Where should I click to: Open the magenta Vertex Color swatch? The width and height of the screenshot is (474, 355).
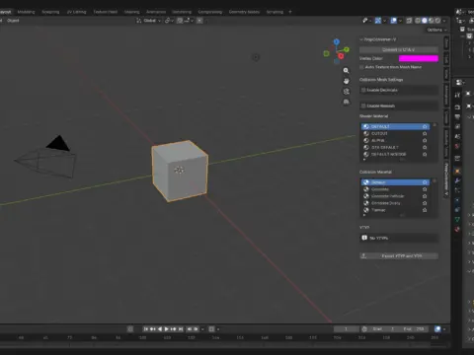(x=419, y=58)
